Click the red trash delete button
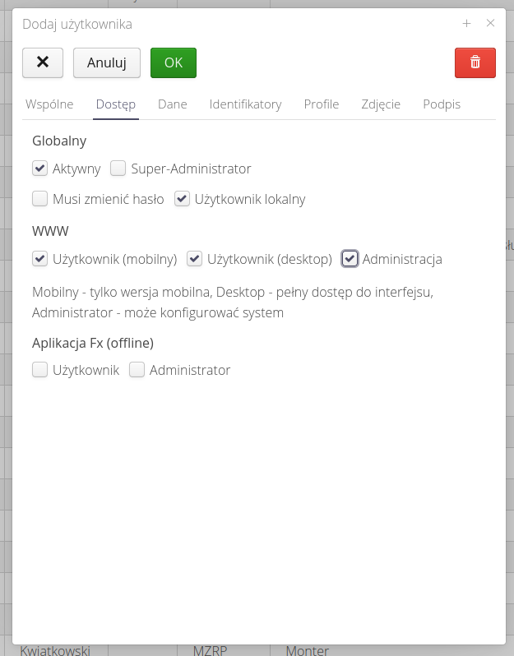 475,62
